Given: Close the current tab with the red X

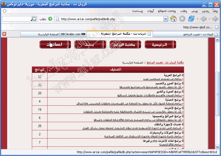Looking at the screenshot, I should pos(4,34).
